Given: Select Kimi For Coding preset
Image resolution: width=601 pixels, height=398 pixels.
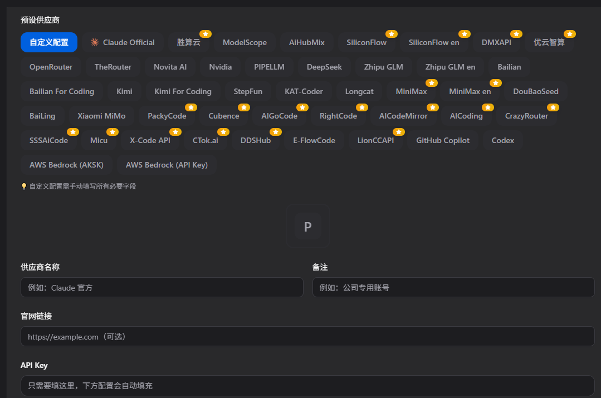Looking at the screenshot, I should click(183, 91).
